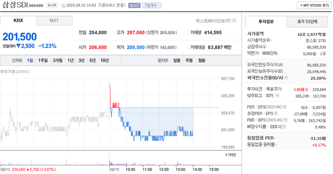Switch to 주봉 candlestick chart
Image resolution: width=333 pixels, height=174 pixels.
point(189,61)
